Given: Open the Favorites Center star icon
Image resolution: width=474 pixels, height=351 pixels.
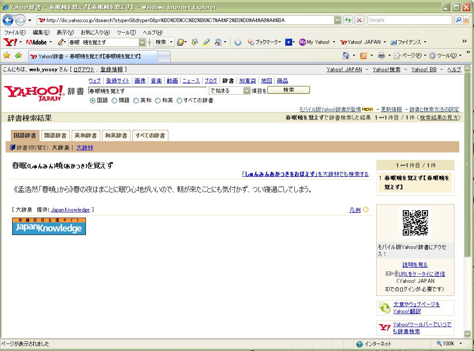Looking at the screenshot, I should [7, 55].
